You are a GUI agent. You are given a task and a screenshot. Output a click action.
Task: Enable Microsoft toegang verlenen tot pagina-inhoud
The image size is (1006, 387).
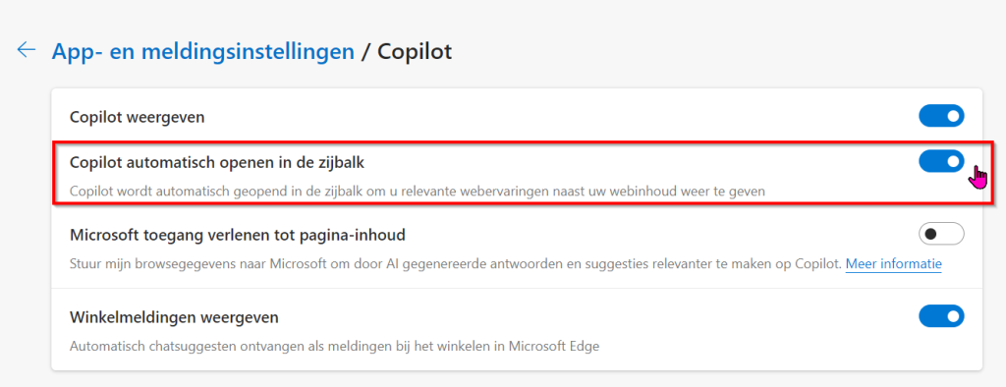click(x=941, y=234)
